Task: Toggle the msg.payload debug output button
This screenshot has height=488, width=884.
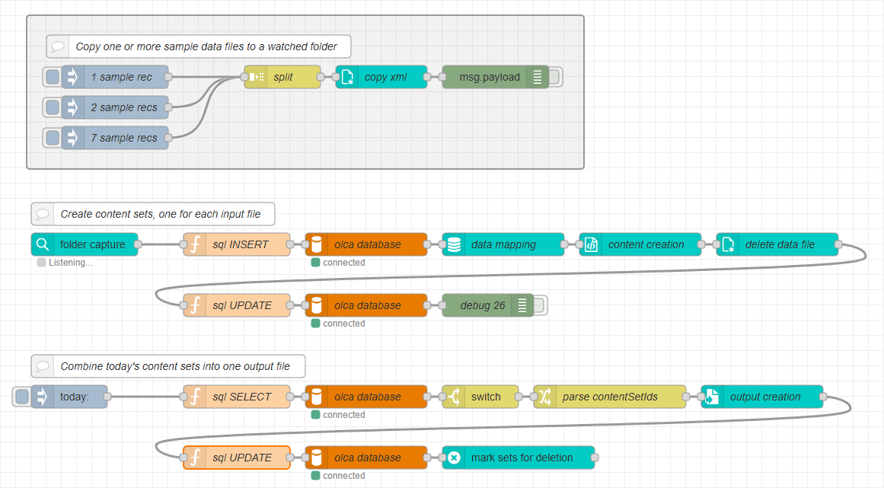Action: 554,77
